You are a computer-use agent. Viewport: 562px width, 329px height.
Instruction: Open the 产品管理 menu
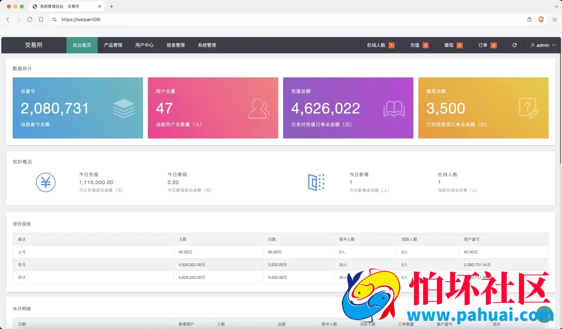pos(113,45)
